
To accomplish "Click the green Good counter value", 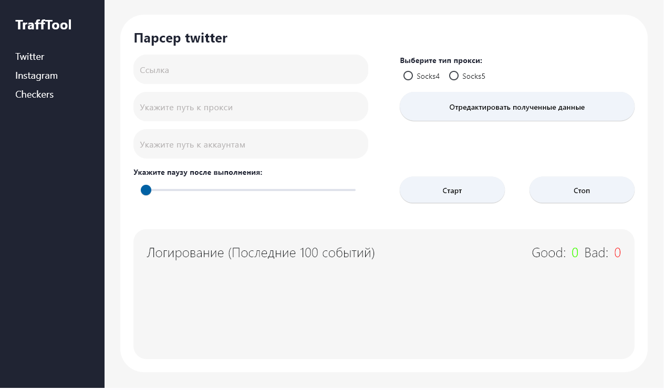I will point(575,253).
